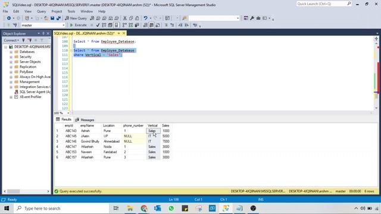Click the Open File folder icon
The width and height of the screenshot is (381, 214).
pos(46,18)
